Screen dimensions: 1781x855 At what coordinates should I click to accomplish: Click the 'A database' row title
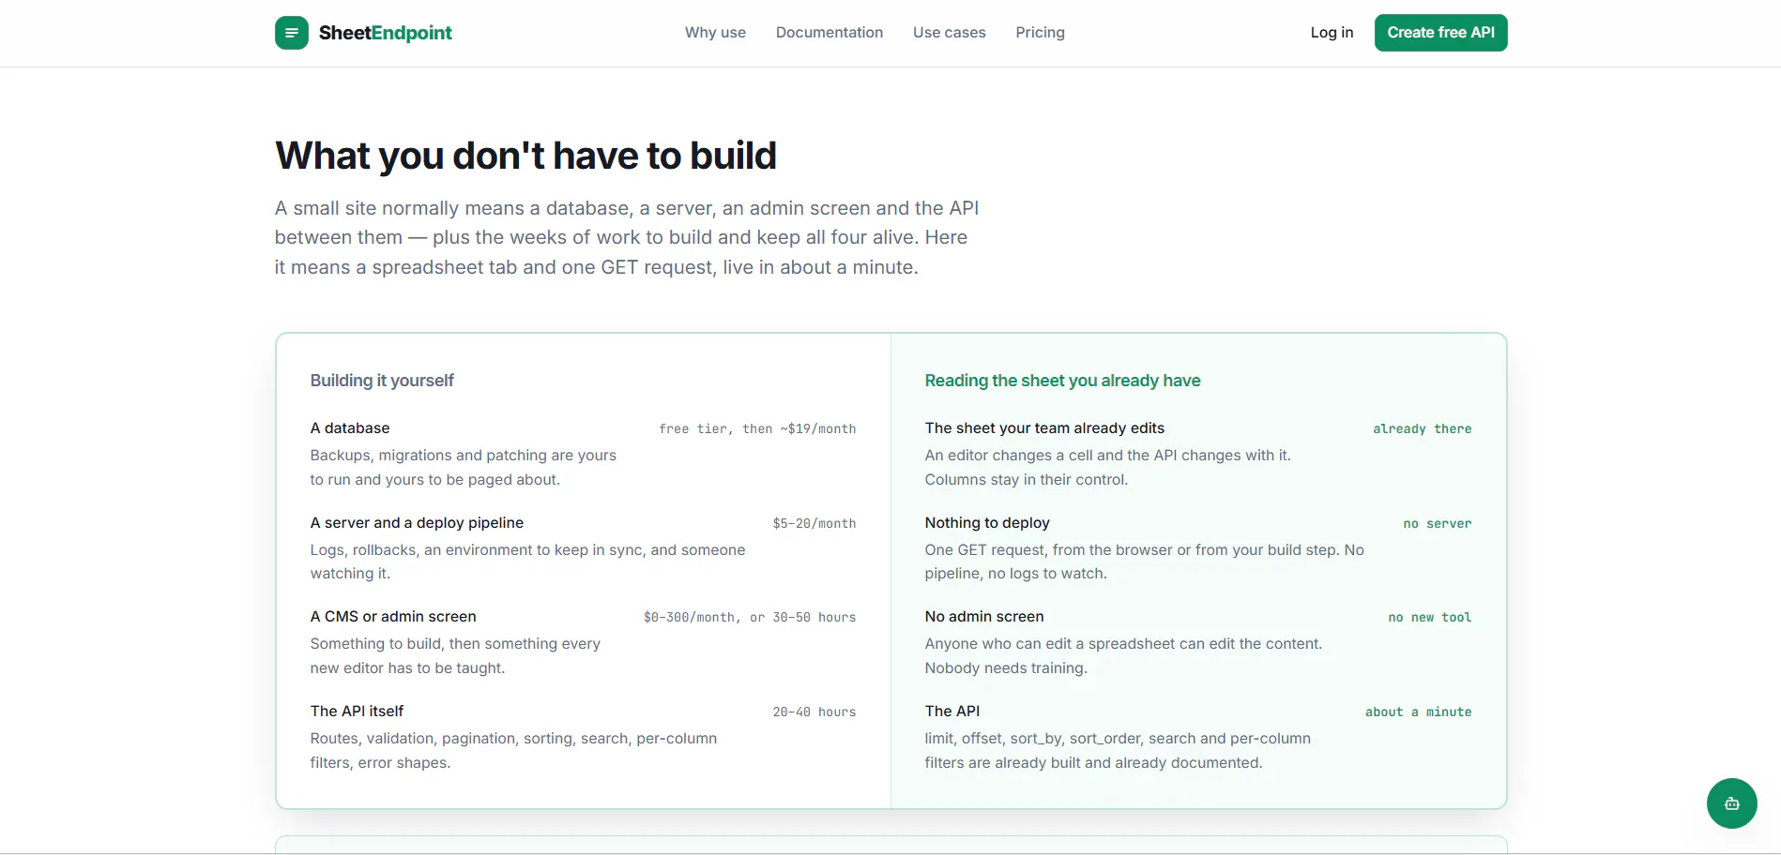(350, 428)
